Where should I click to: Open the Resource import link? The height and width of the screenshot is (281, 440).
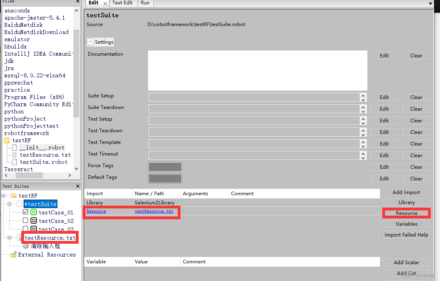(96, 211)
